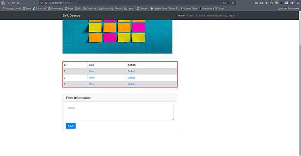Image resolution: width=301 pixels, height=156 pixels.
Task: Open the Parrot OS bookmark
Action: (x=40, y=9)
